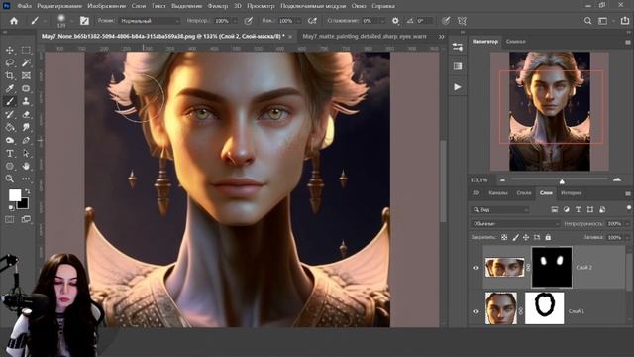
Task: Open brush smoothing options gear
Action: [395, 21]
